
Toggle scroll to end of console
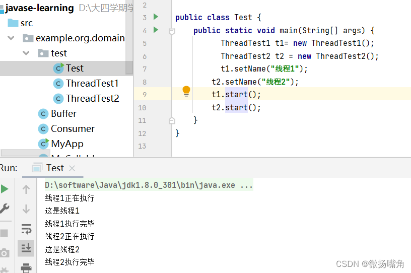pyautogui.click(x=26, y=248)
